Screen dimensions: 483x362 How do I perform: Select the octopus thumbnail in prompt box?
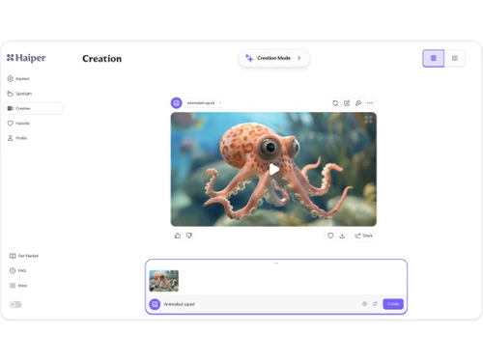point(164,281)
